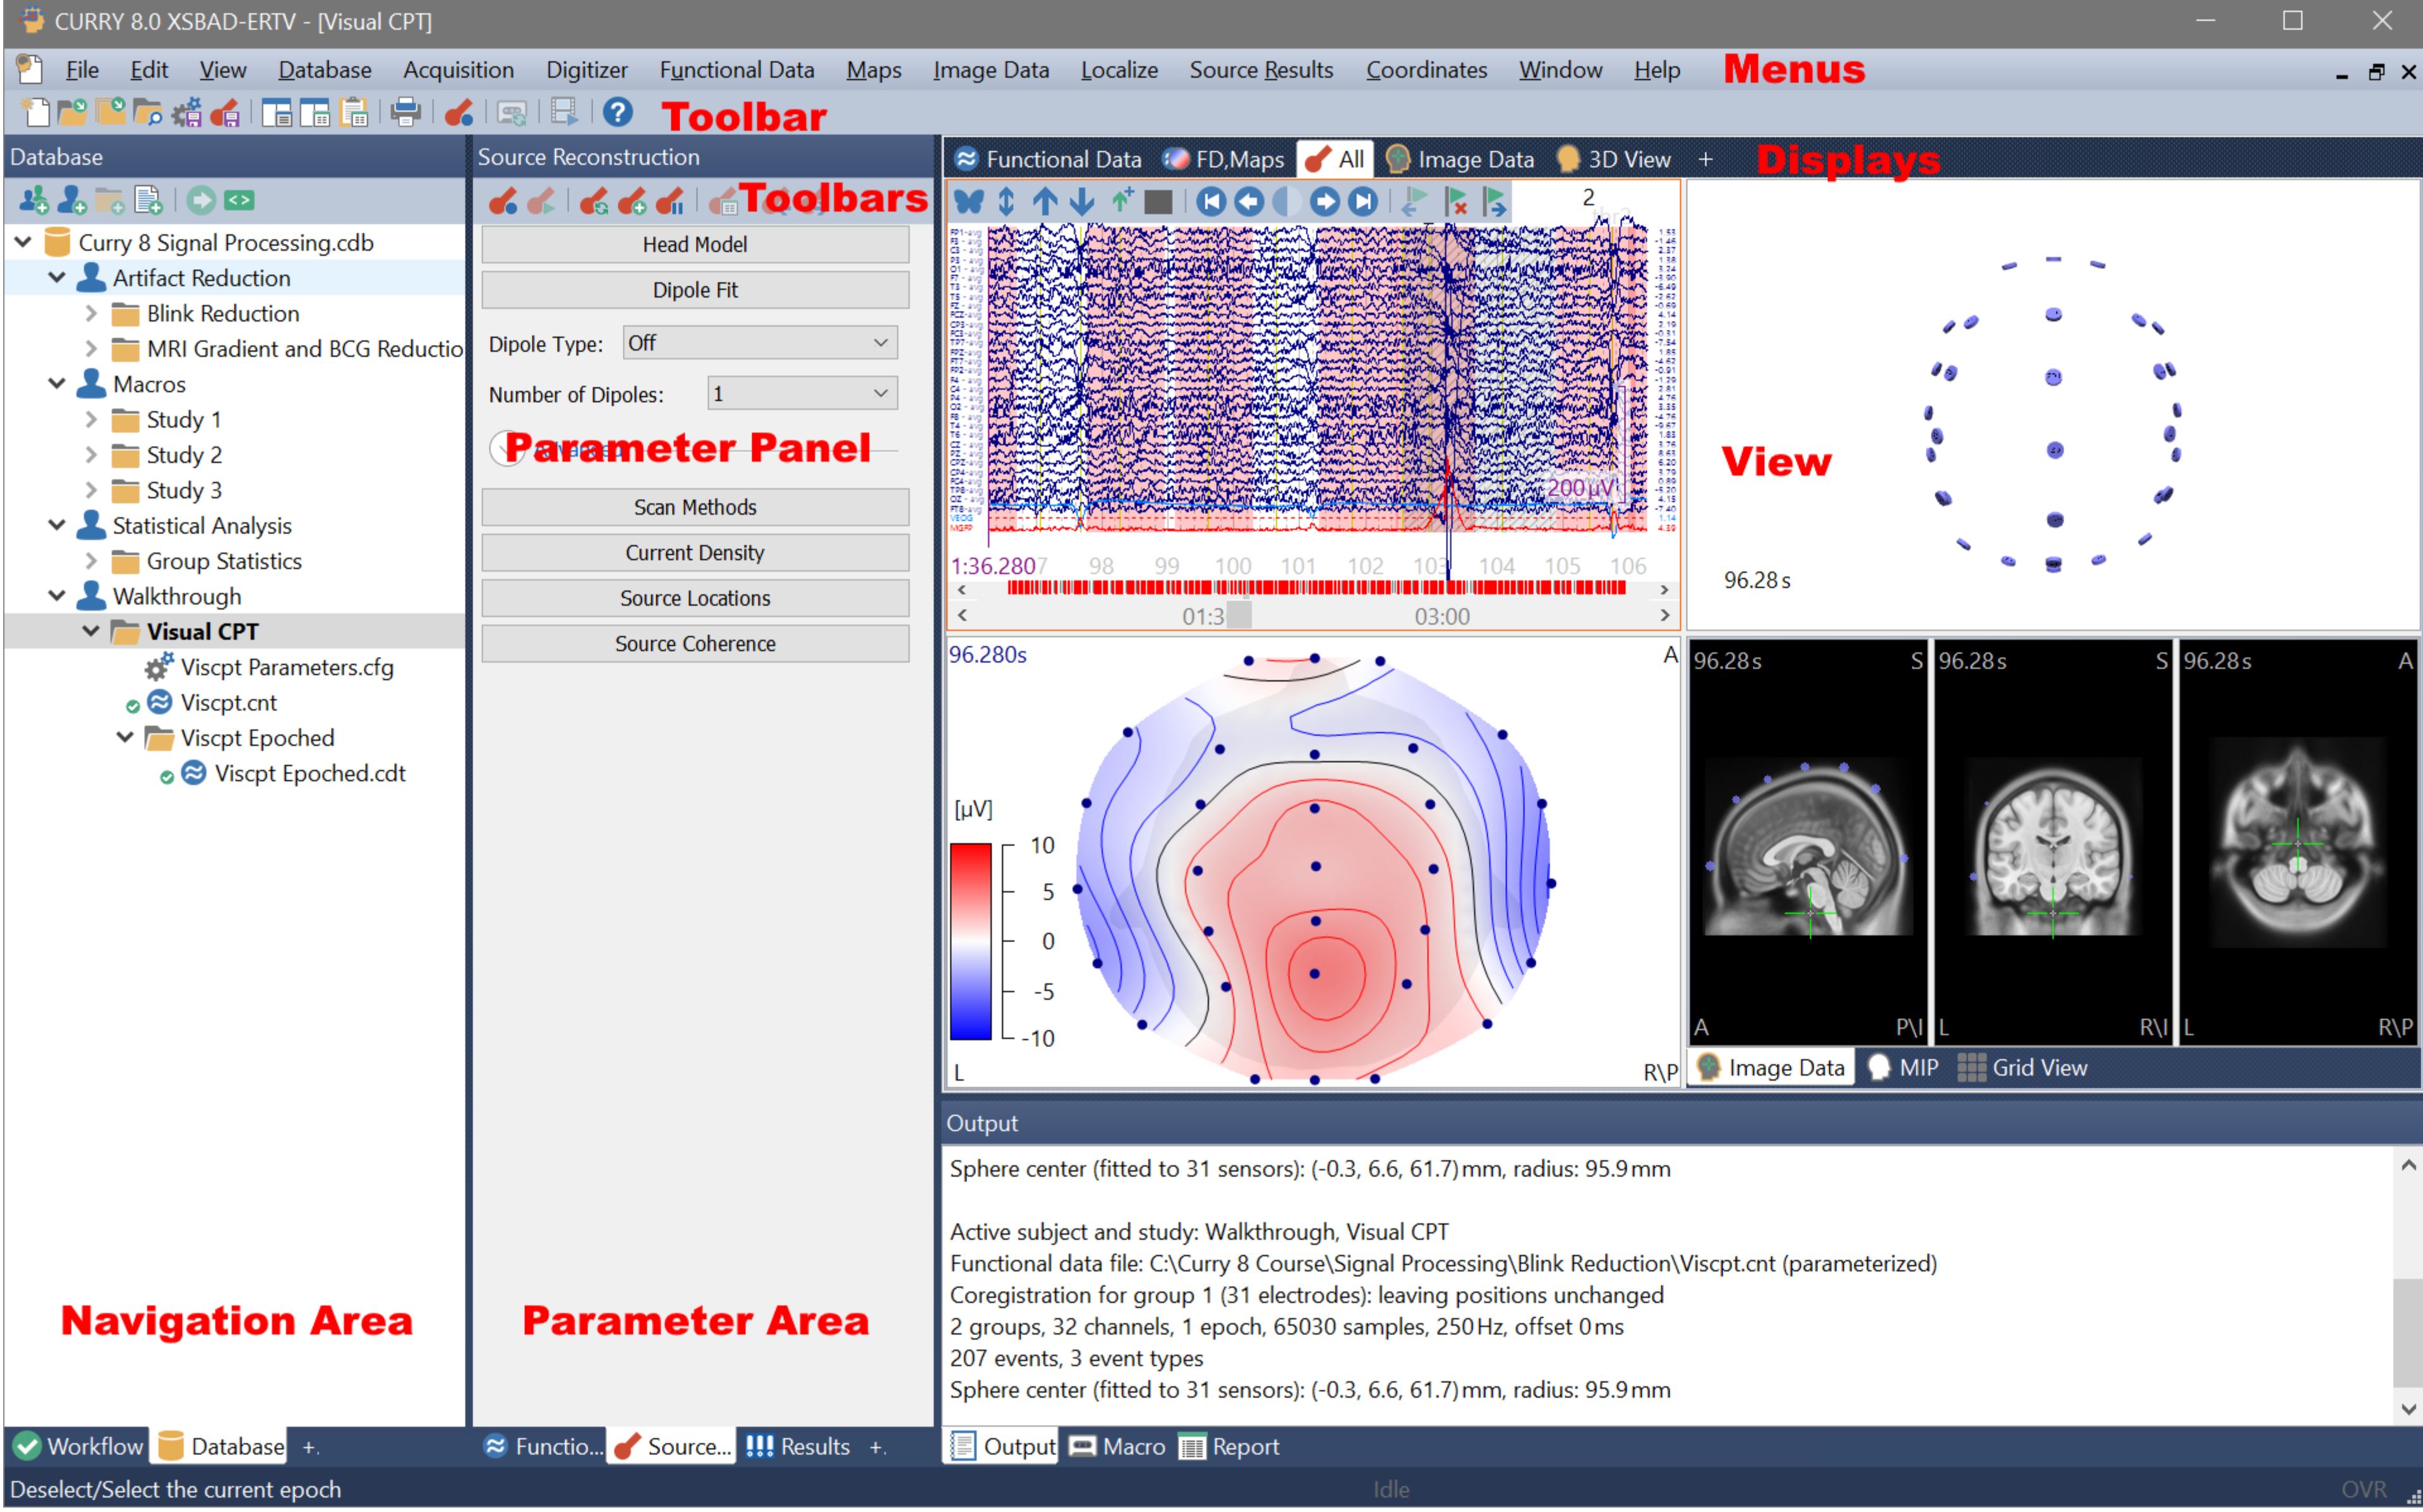2423x1512 pixels.
Task: Click the gray stop square icon
Action: [x=1158, y=202]
